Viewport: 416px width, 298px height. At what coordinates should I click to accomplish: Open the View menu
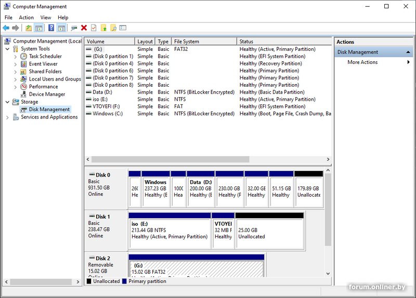coord(46,18)
